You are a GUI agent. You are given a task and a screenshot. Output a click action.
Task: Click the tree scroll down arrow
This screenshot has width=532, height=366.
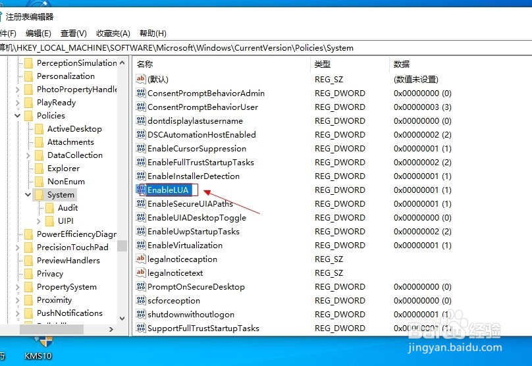[122, 319]
